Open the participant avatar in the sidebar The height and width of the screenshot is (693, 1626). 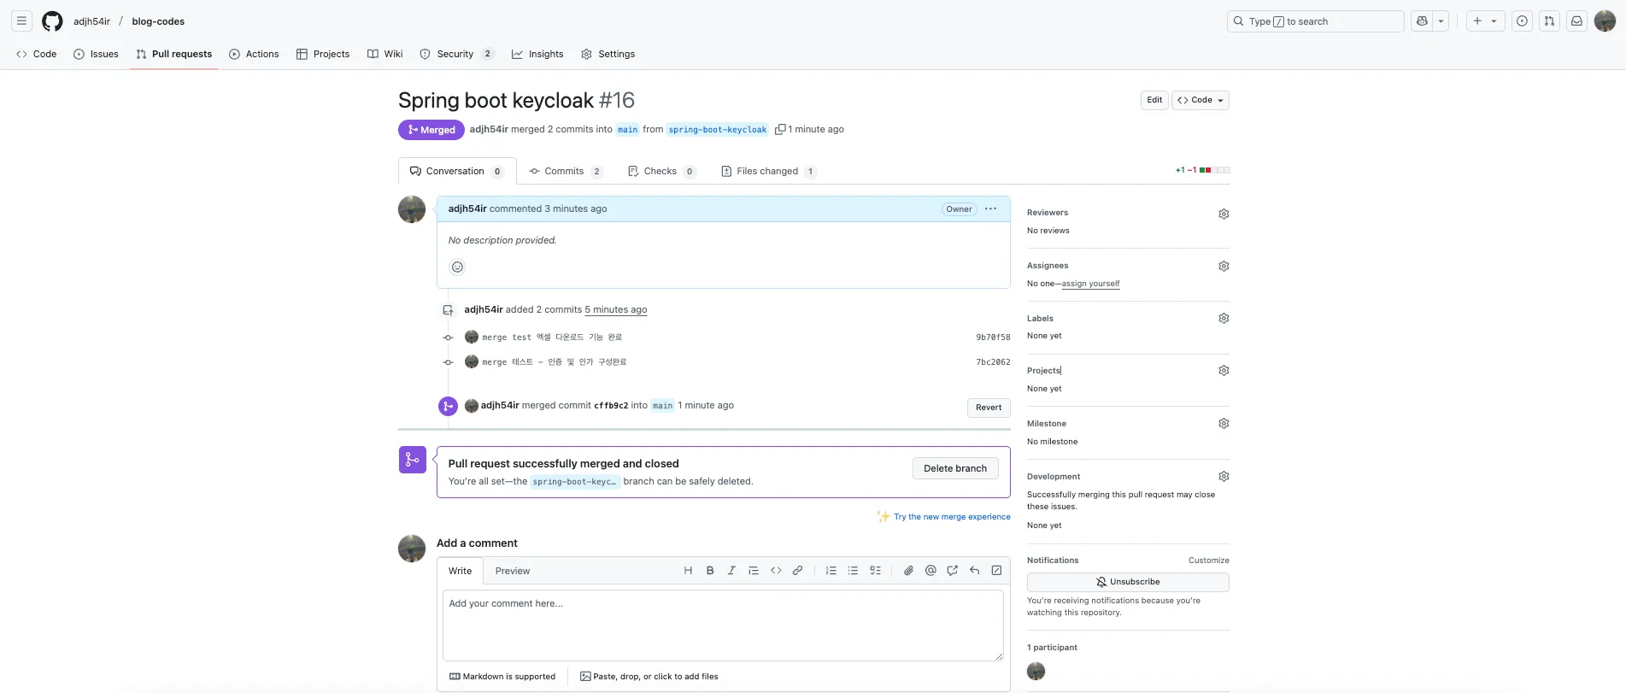point(1036,672)
